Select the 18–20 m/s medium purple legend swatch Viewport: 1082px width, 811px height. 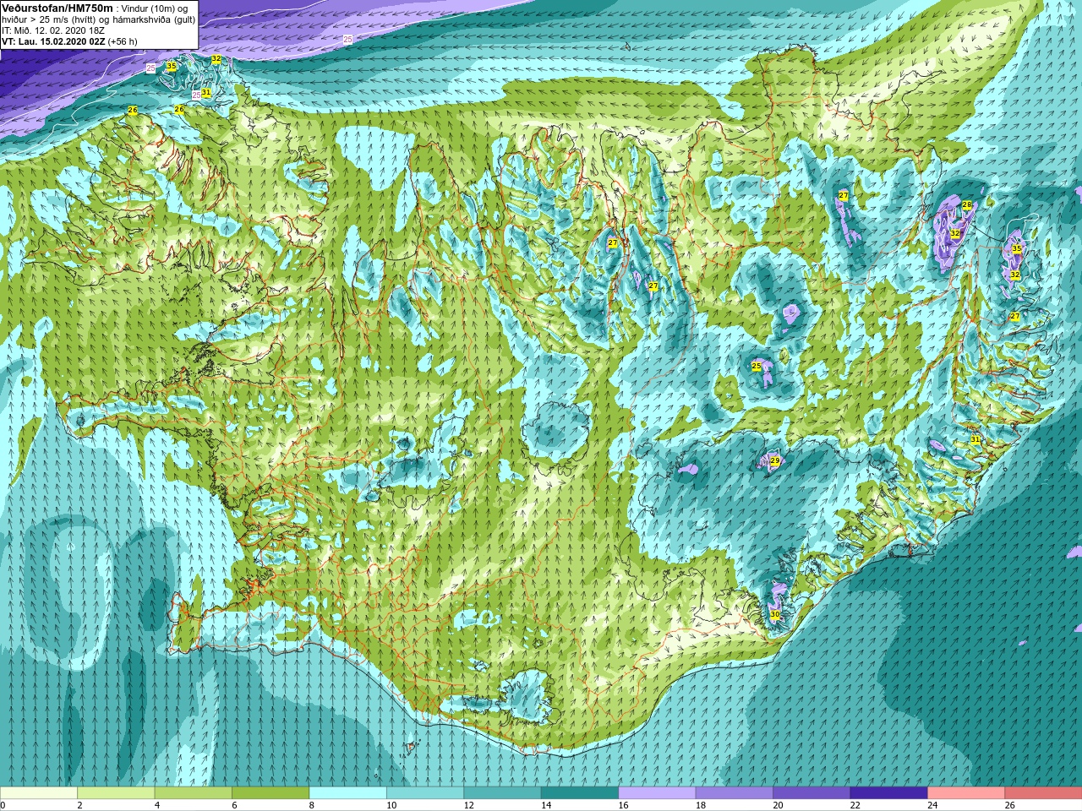coord(734,793)
